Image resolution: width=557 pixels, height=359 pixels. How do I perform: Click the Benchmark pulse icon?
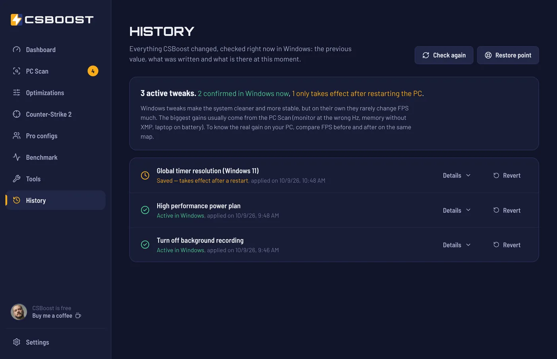(x=17, y=157)
